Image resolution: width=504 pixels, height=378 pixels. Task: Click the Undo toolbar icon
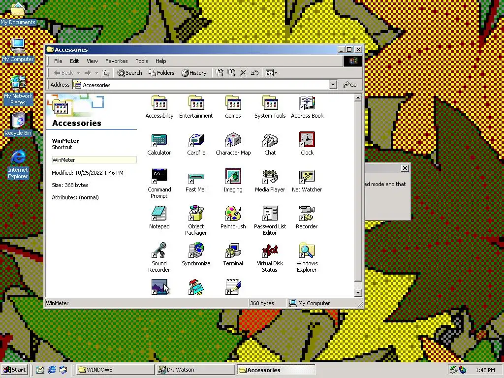coord(254,73)
